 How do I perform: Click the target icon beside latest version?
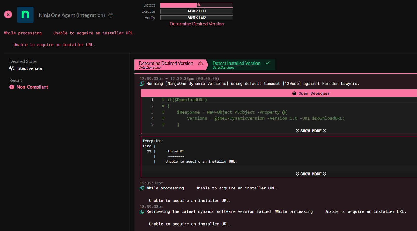(x=12, y=68)
